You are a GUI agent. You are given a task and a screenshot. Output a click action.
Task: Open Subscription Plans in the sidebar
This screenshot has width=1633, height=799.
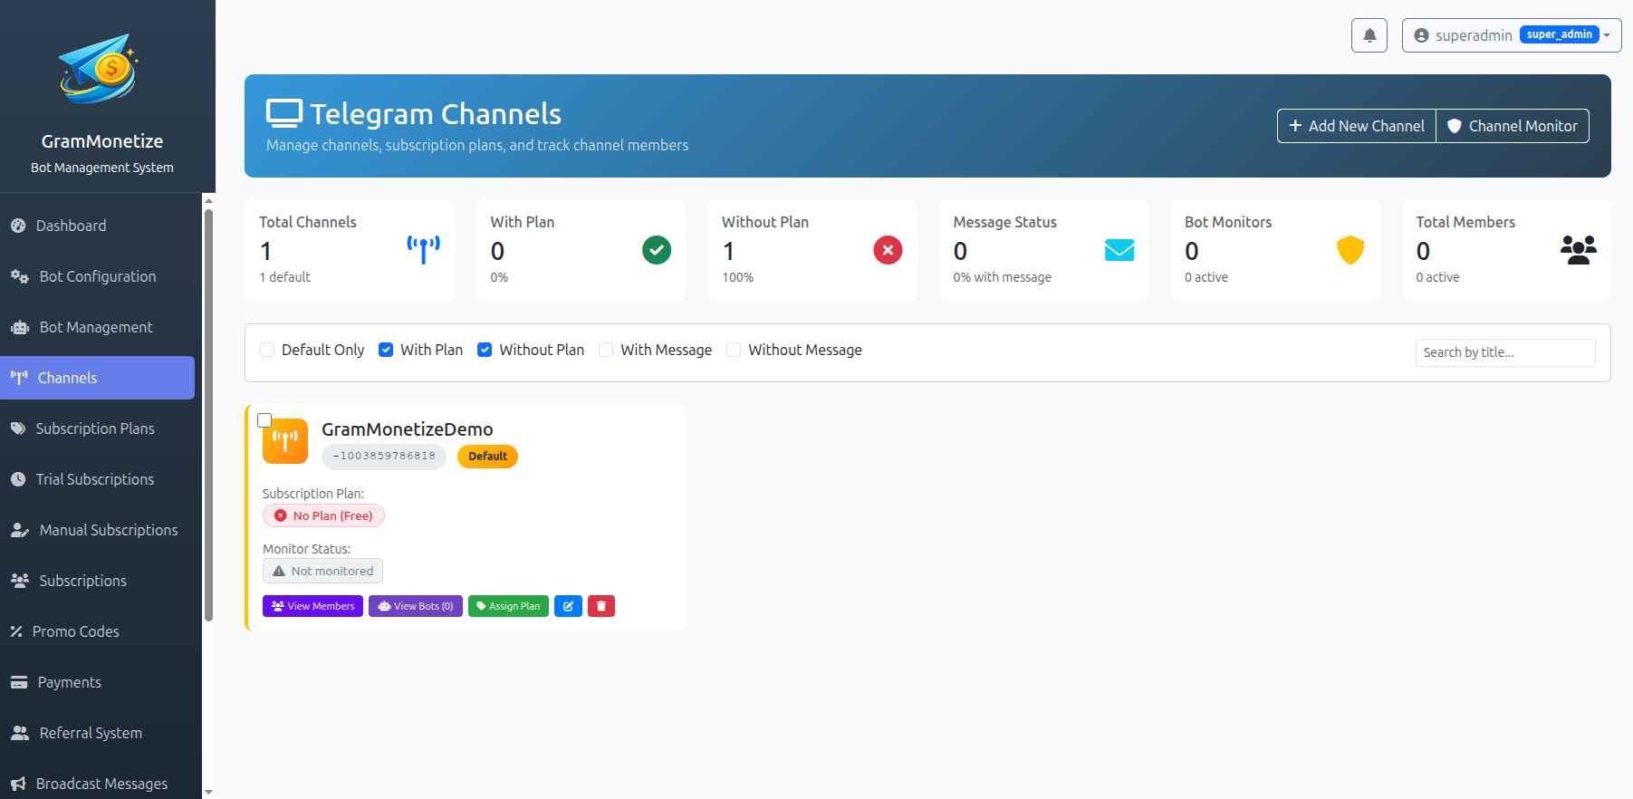pyautogui.click(x=98, y=428)
